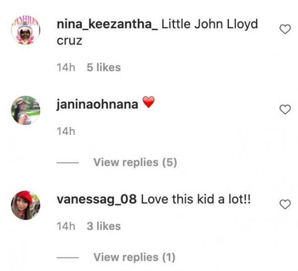
Task: Click 14h timestamp under nina_keezantha_'s comment
Action: 66,68
